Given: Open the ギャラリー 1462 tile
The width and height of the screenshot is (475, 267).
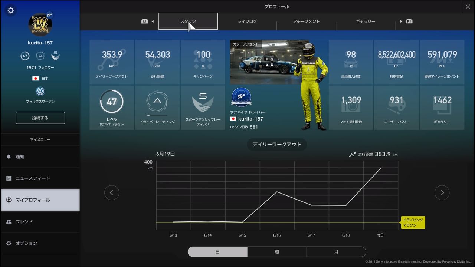Looking at the screenshot, I should point(442,108).
